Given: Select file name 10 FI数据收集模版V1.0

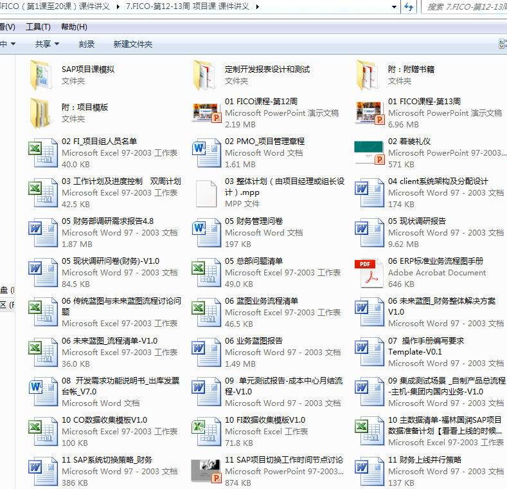Looking at the screenshot, I should [x=265, y=420].
